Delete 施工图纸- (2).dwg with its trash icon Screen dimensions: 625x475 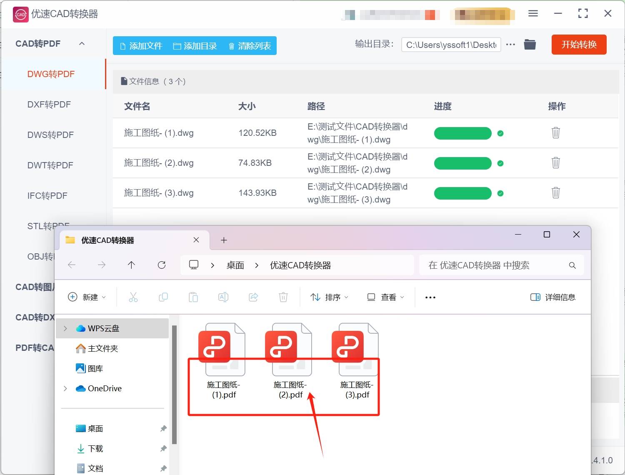pyautogui.click(x=556, y=163)
